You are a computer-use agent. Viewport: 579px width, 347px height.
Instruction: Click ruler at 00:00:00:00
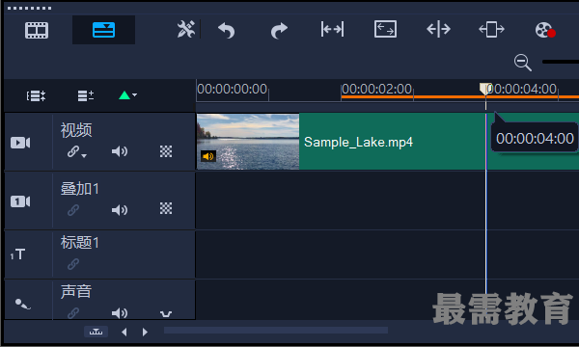click(232, 89)
